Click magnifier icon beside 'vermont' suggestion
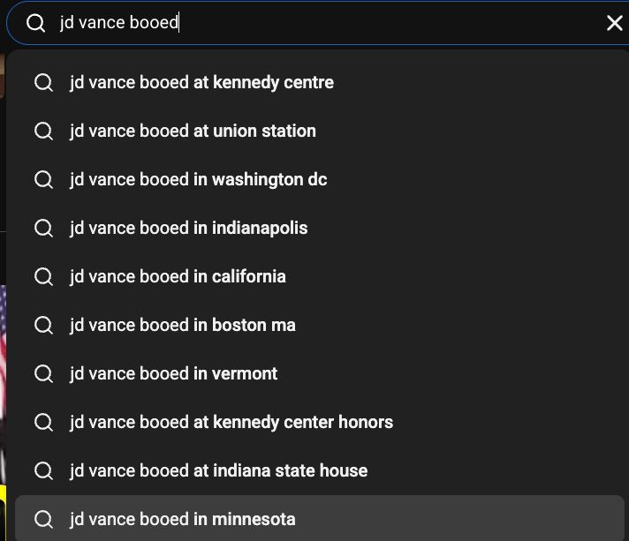The width and height of the screenshot is (629, 541). 43,374
